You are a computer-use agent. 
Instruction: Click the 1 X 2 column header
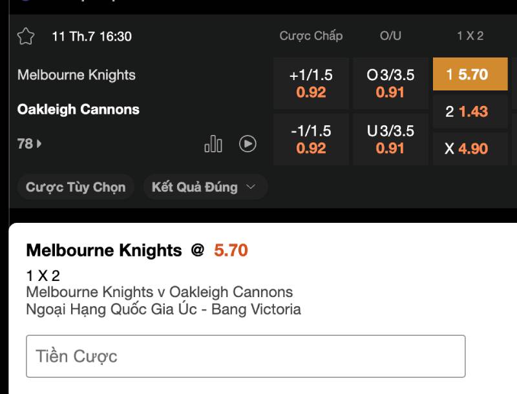point(470,36)
